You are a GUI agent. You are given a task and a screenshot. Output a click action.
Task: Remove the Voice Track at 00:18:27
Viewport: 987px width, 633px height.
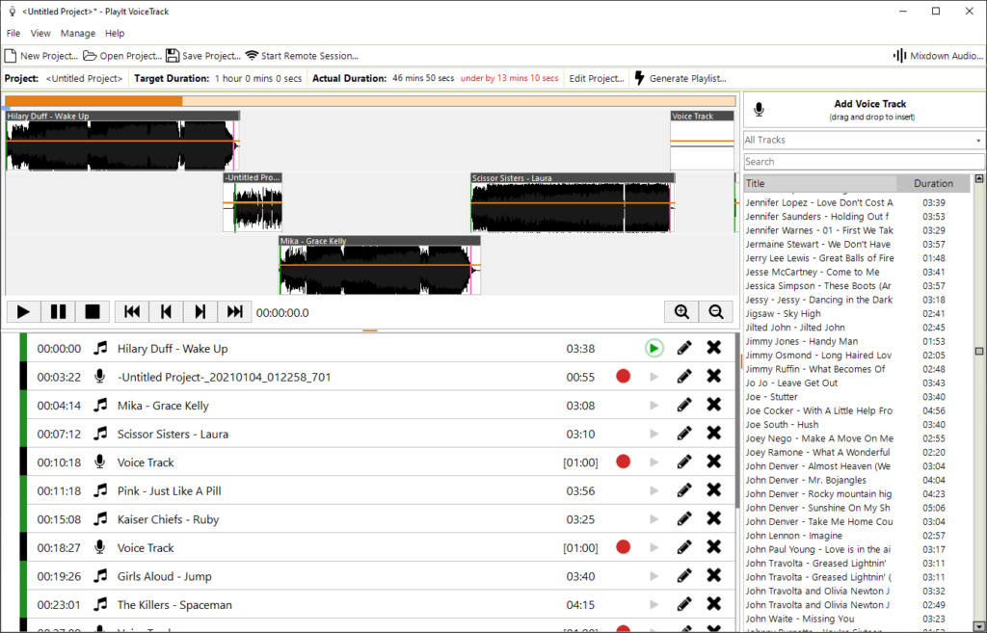coord(714,547)
